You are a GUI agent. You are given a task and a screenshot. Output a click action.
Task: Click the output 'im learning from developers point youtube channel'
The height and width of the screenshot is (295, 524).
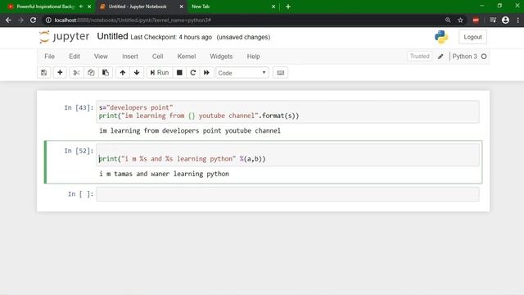pos(190,131)
